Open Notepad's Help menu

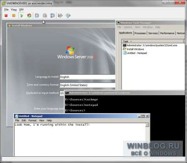point(49,121)
